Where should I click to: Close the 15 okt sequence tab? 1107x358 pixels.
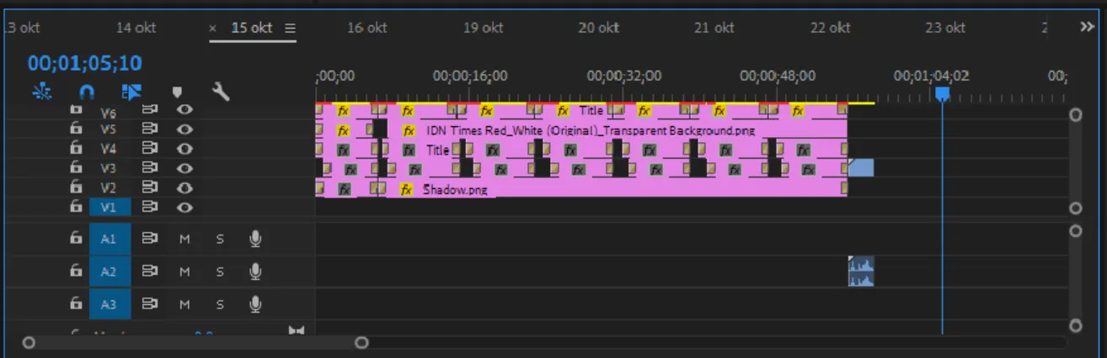click(213, 29)
